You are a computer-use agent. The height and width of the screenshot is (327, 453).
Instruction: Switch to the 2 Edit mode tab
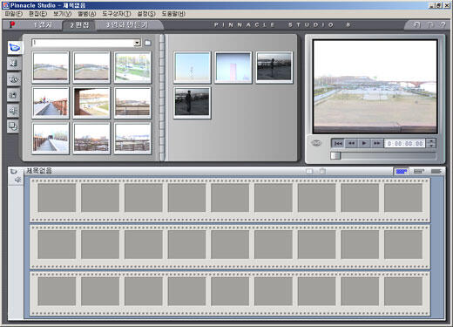click(79, 25)
